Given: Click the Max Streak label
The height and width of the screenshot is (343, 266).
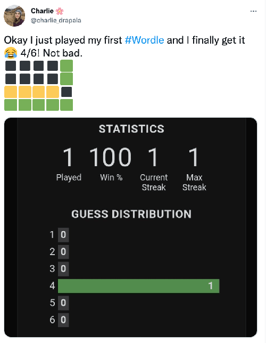Looking at the screenshot, I should pyautogui.click(x=194, y=182).
